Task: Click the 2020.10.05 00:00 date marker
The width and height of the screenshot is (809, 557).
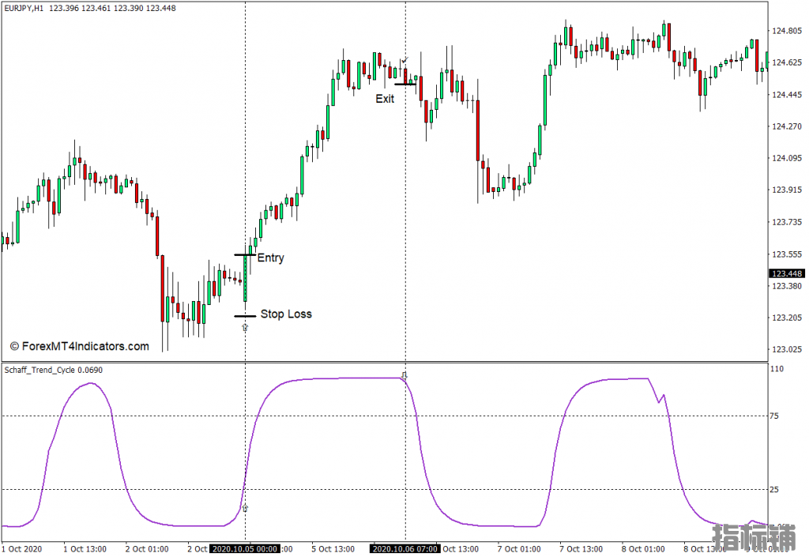Action: [245, 548]
